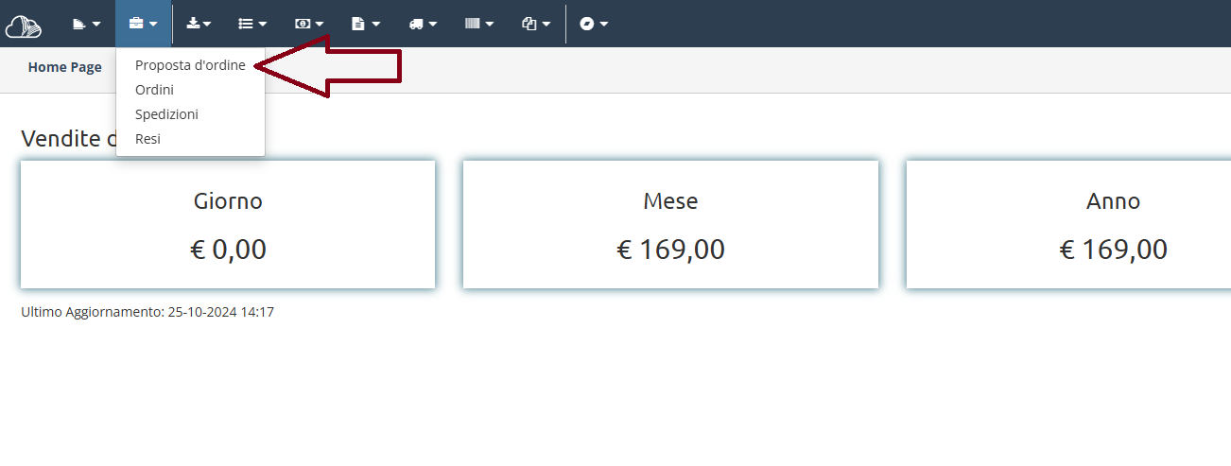Go to the Home Page tab

point(65,67)
